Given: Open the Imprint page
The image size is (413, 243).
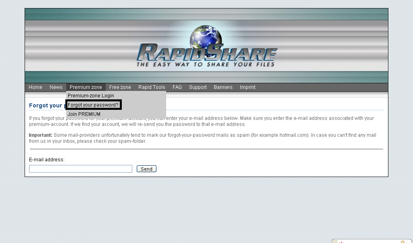Looking at the screenshot, I should tap(248, 87).
